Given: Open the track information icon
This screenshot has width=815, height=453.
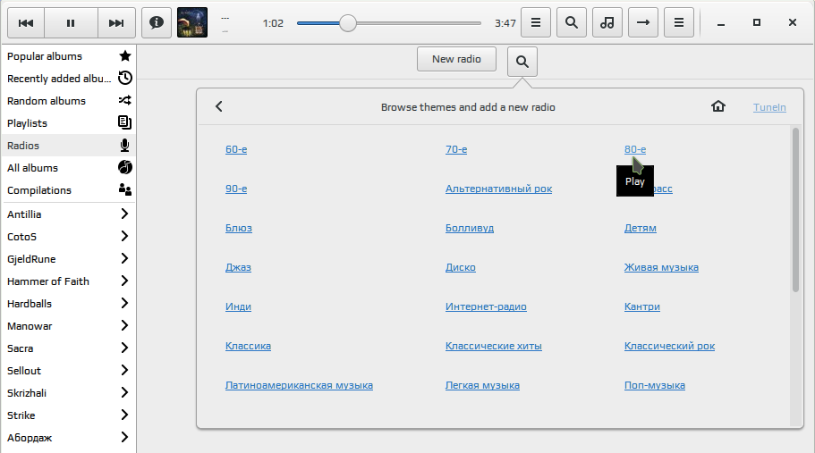Looking at the screenshot, I should coord(157,23).
